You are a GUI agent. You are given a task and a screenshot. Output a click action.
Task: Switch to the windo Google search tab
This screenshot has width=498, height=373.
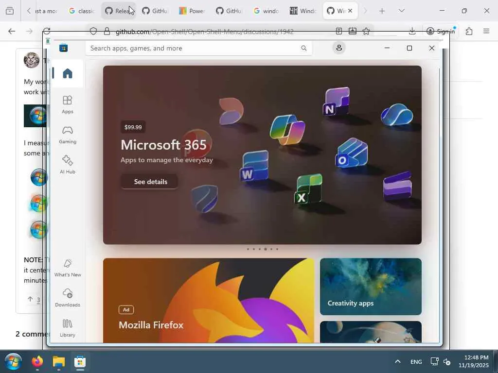pos(266,11)
